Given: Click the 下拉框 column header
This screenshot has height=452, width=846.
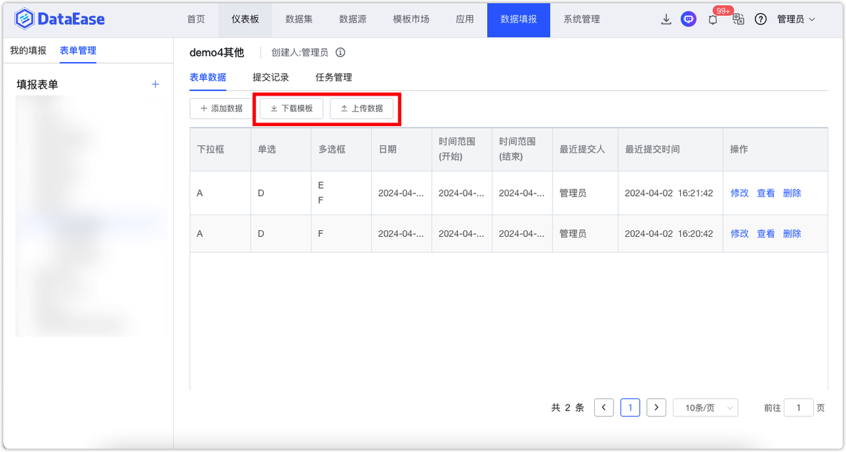Looking at the screenshot, I should click(x=220, y=150).
